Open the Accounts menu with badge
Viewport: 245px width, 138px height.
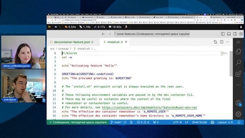(238, 103)
